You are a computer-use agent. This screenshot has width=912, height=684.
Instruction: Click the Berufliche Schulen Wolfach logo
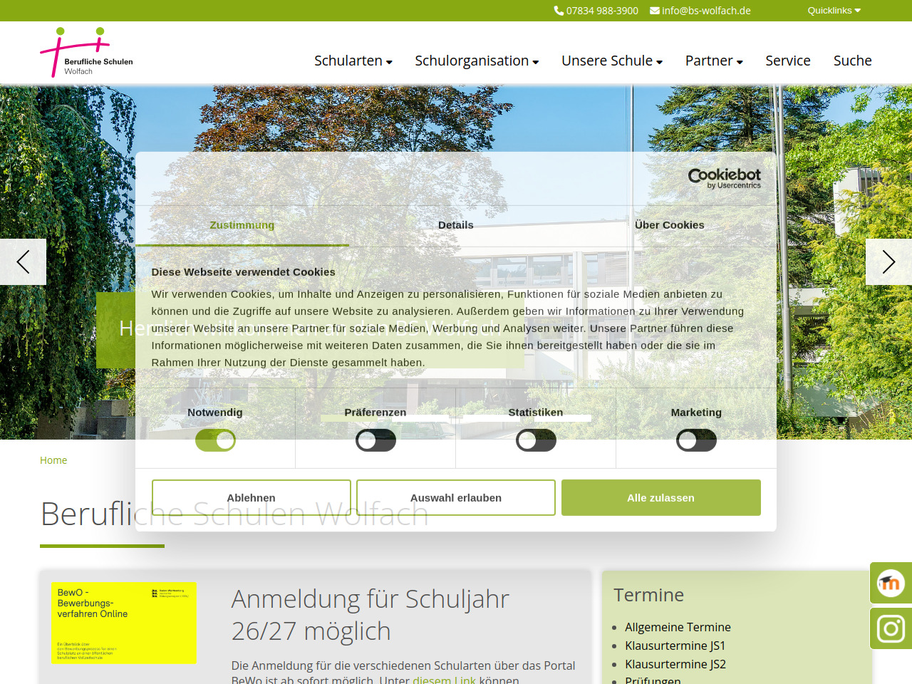[x=86, y=53]
